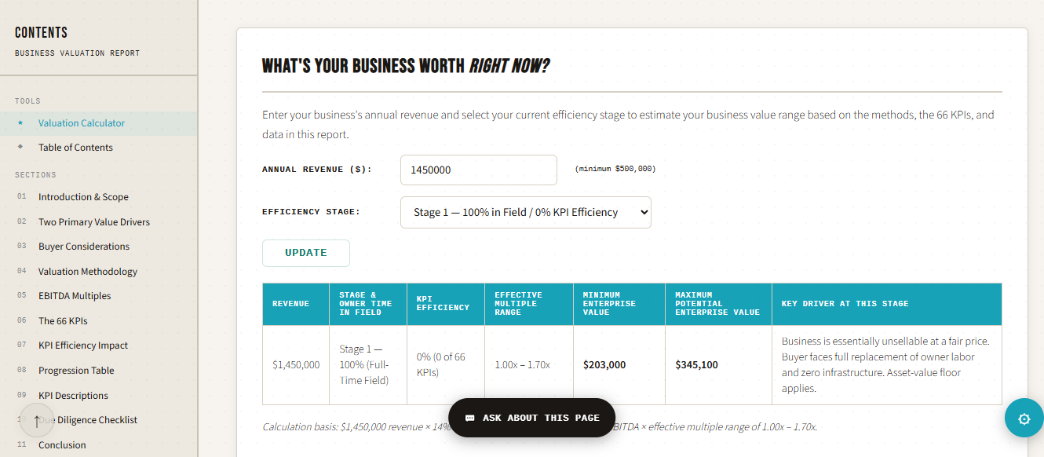Navigate to the Conclusion section
Viewport: 1044px width, 457px height.
pos(62,445)
